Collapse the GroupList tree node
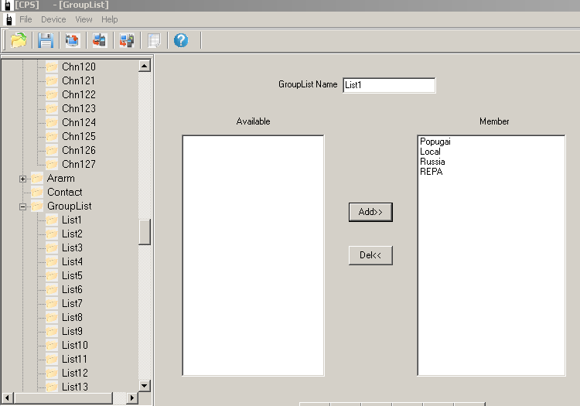Viewport: 580px width, 406px height. [x=23, y=206]
